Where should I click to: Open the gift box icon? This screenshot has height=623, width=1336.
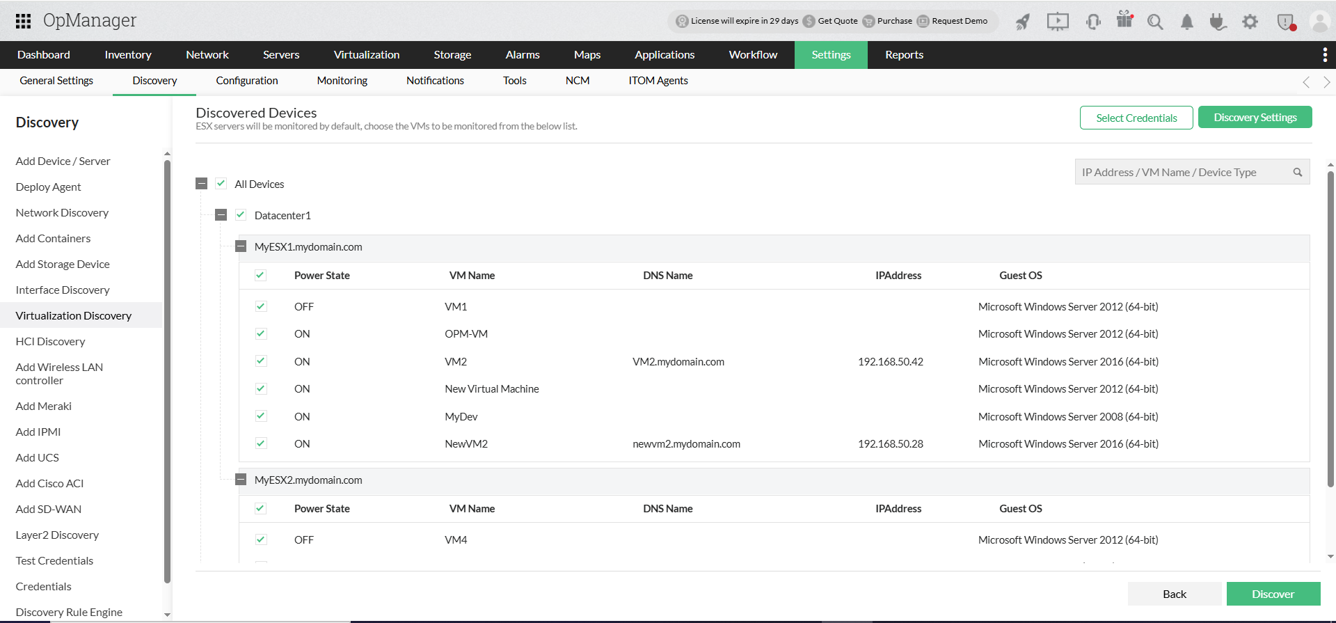(x=1124, y=19)
